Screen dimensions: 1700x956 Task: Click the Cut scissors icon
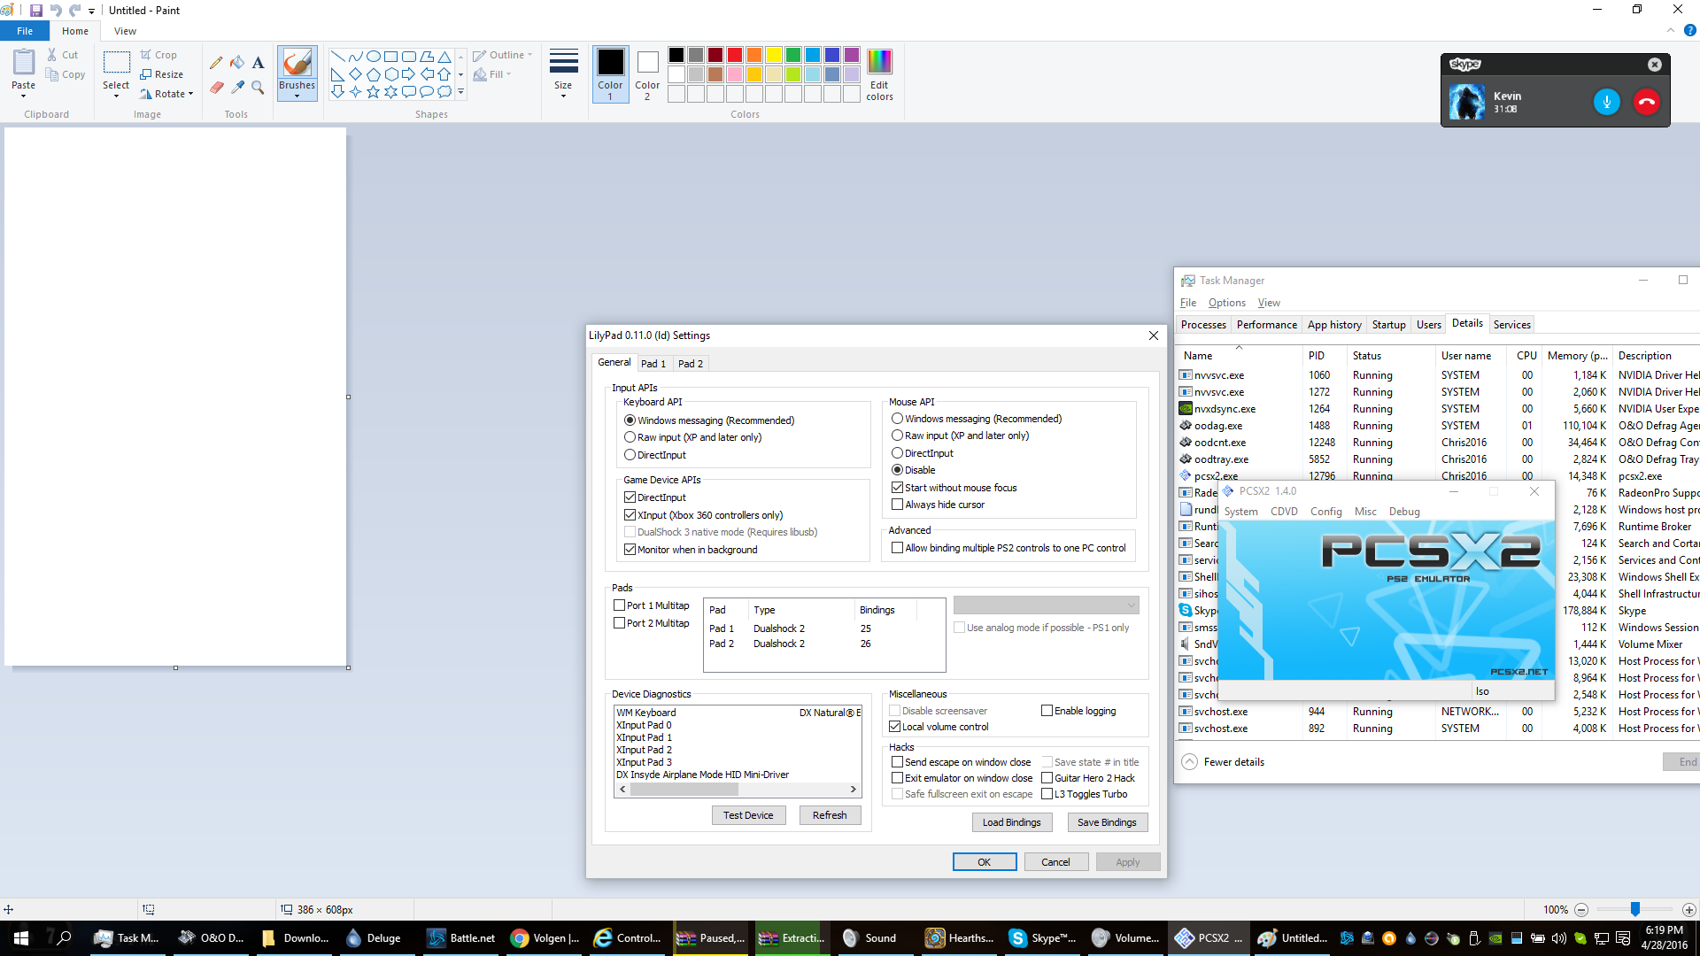(52, 55)
